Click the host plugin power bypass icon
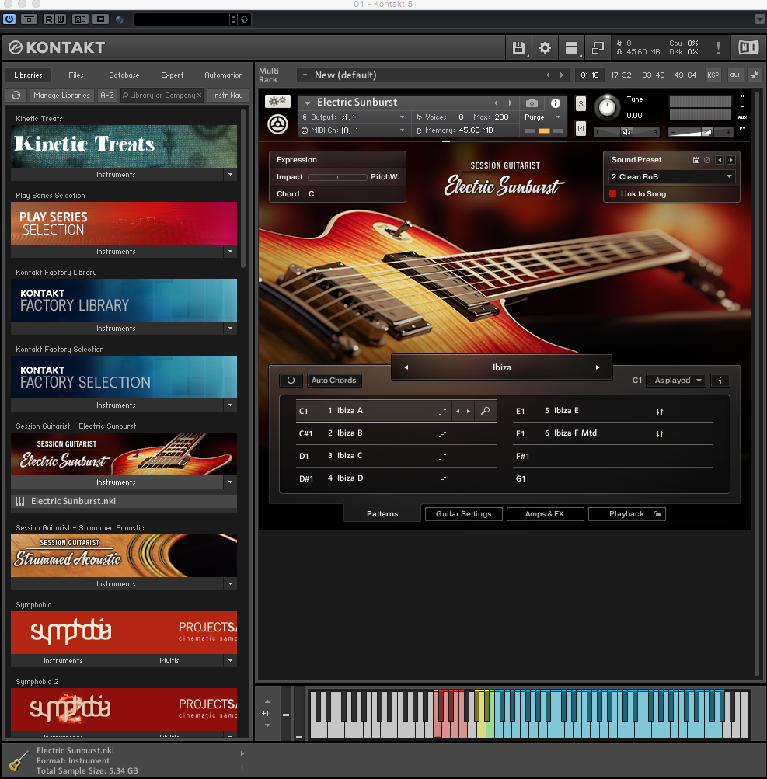The width and height of the screenshot is (767, 779). tap(9, 19)
